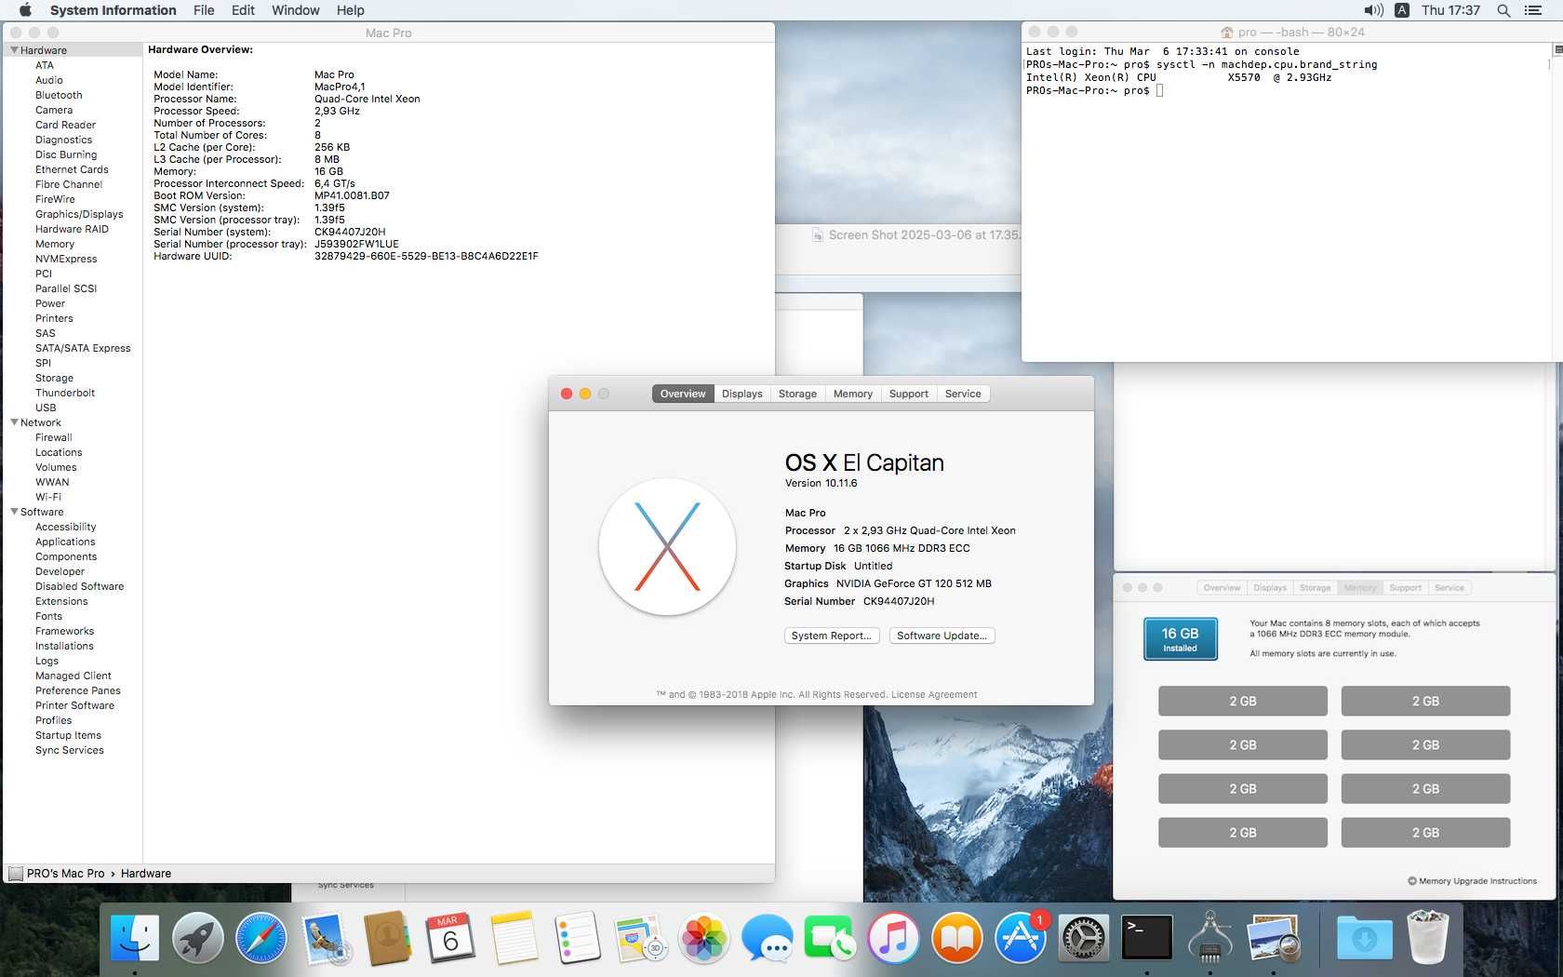The image size is (1563, 977).
Task: Select Memory in Hardware sidebar
Action: click(55, 244)
